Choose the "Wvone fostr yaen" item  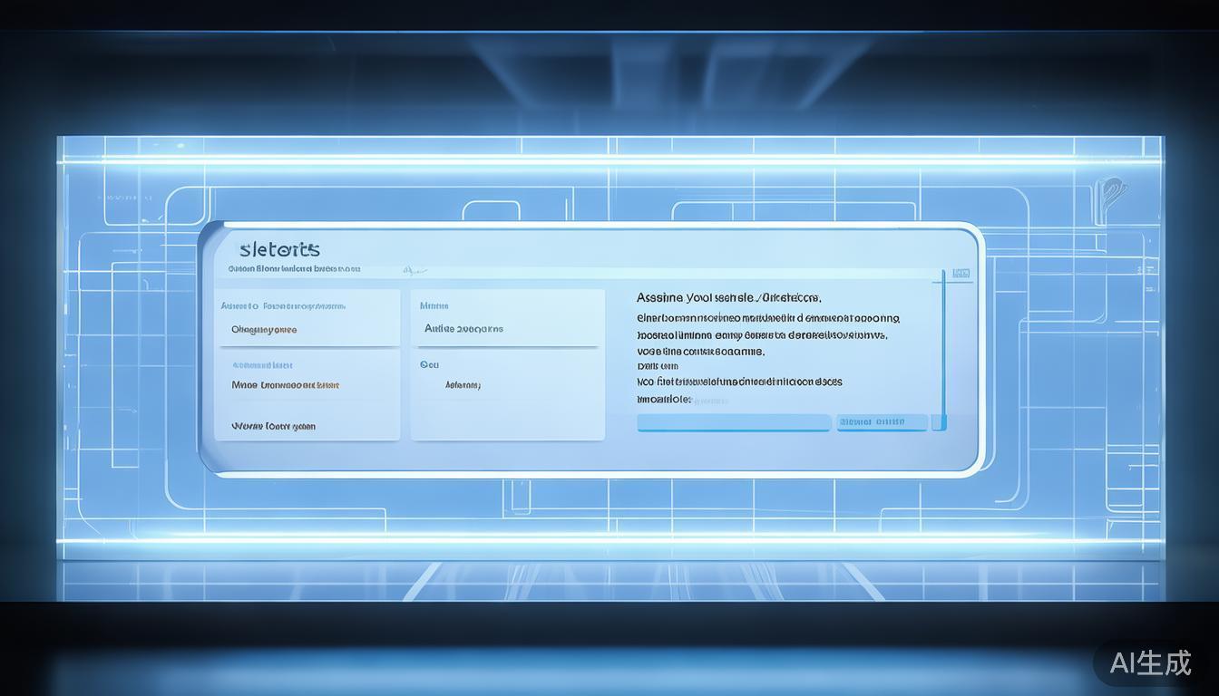[273, 425]
